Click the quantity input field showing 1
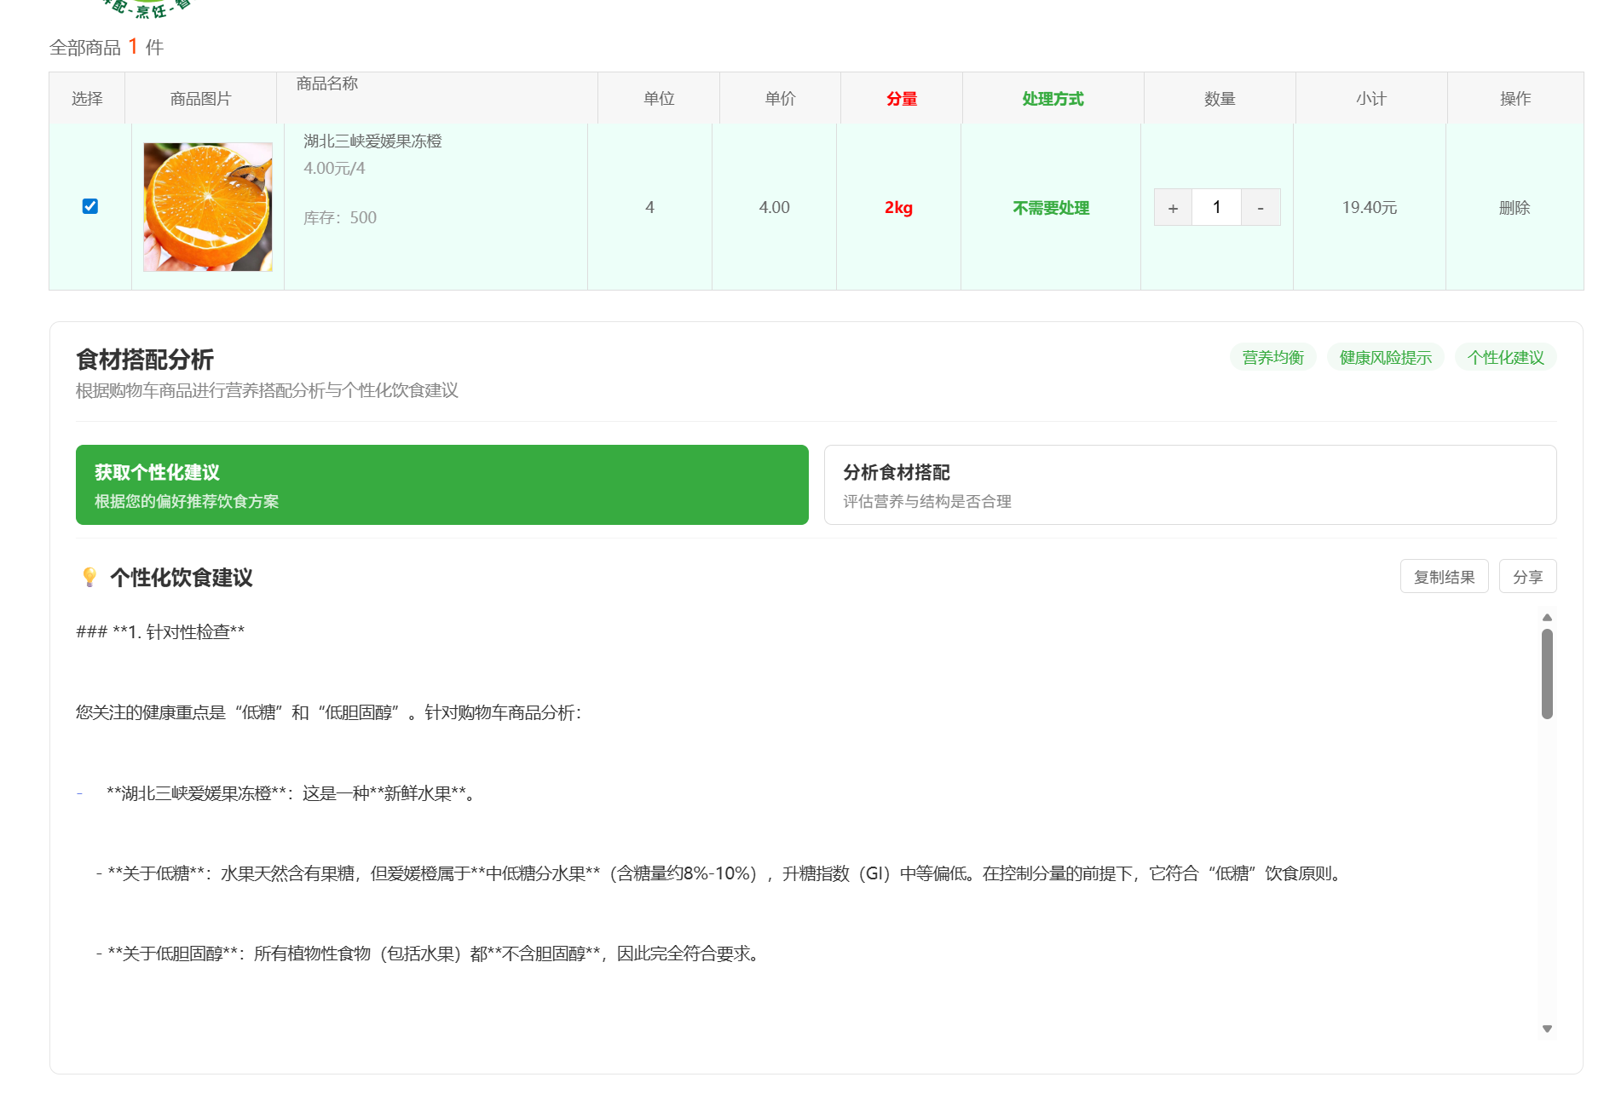 (1216, 206)
